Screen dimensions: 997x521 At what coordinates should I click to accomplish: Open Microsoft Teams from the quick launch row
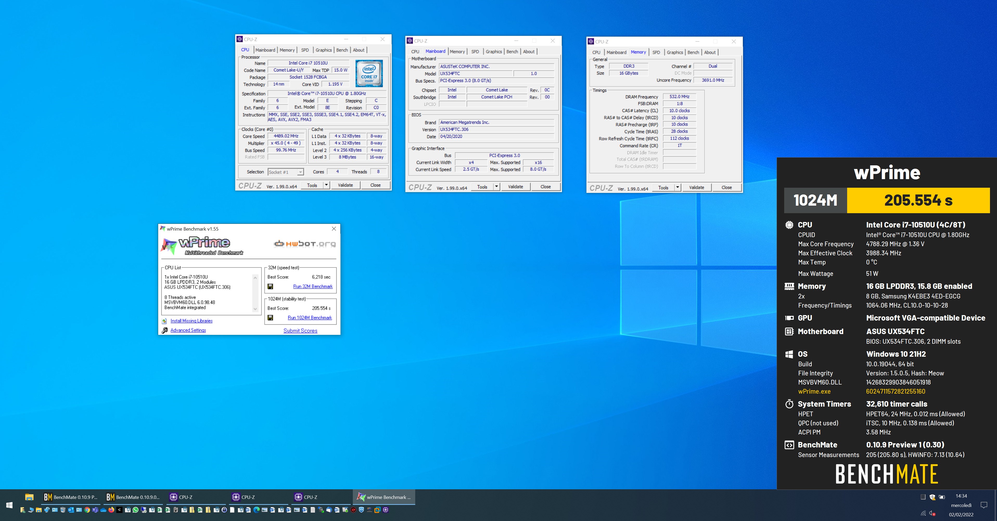tap(95, 510)
